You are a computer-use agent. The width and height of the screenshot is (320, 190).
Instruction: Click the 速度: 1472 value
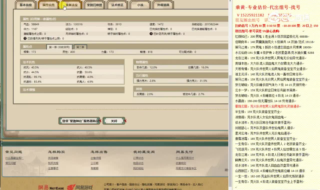(x=156, y=24)
